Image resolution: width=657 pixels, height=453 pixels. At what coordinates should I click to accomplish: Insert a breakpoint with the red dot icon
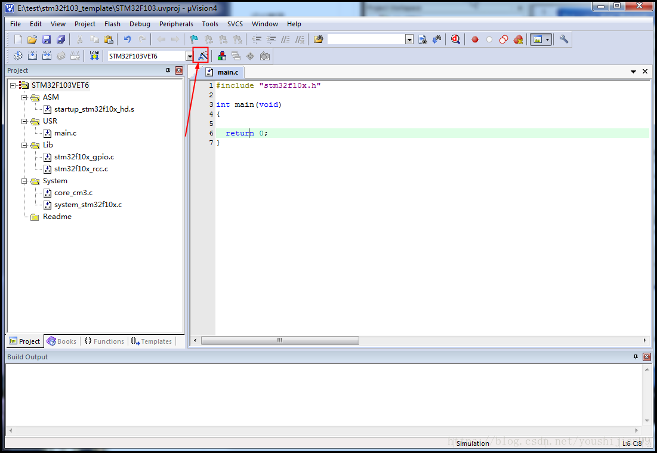point(475,39)
